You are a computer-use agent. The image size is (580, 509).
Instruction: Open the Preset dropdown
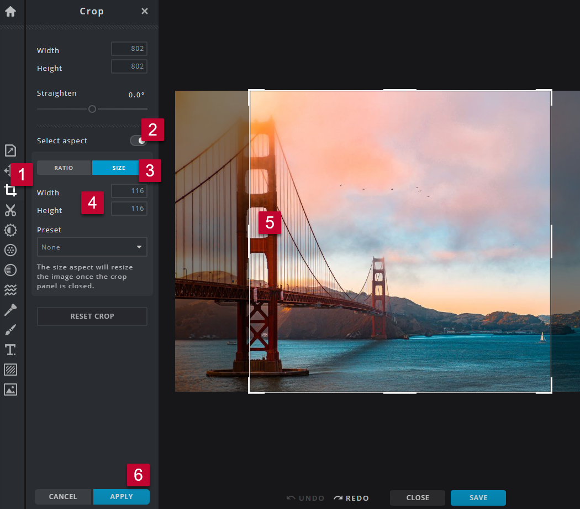pos(92,247)
